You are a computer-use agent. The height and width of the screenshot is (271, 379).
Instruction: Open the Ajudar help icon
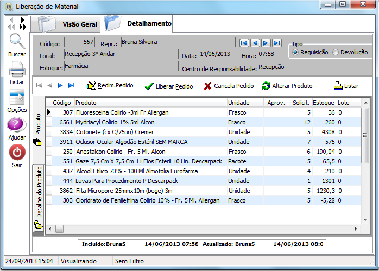tap(17, 125)
